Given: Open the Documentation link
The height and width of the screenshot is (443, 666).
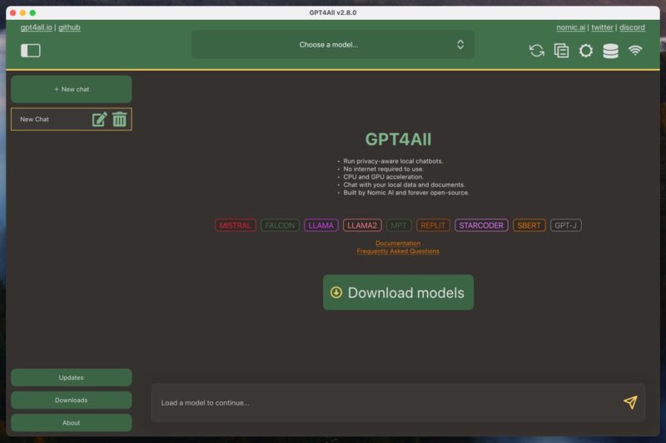Looking at the screenshot, I should 398,244.
